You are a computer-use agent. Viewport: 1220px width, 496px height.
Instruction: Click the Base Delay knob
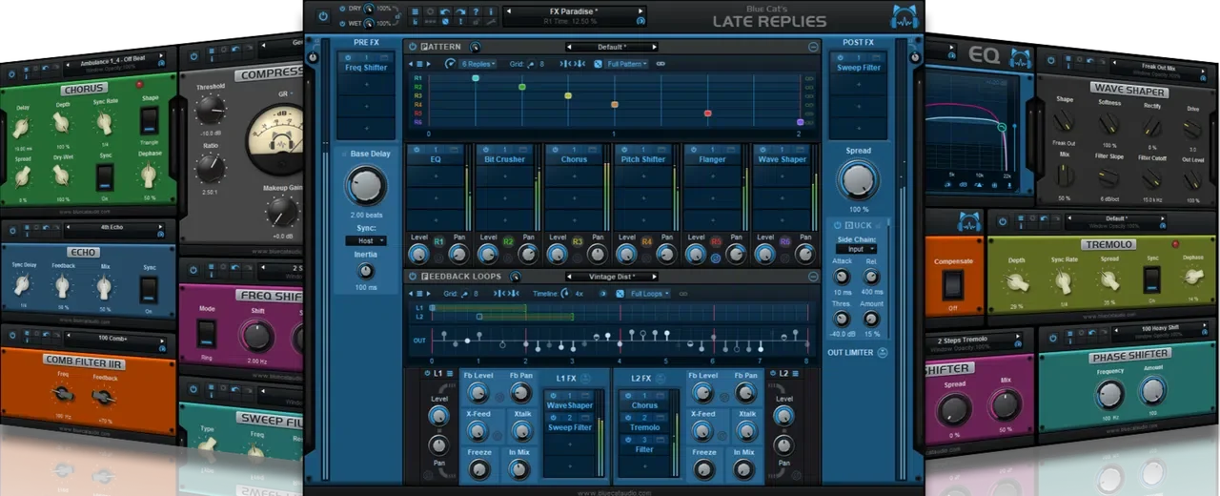click(x=366, y=185)
